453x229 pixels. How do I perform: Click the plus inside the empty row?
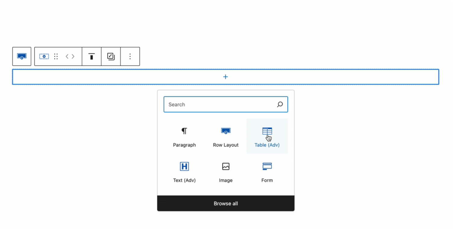(x=225, y=77)
